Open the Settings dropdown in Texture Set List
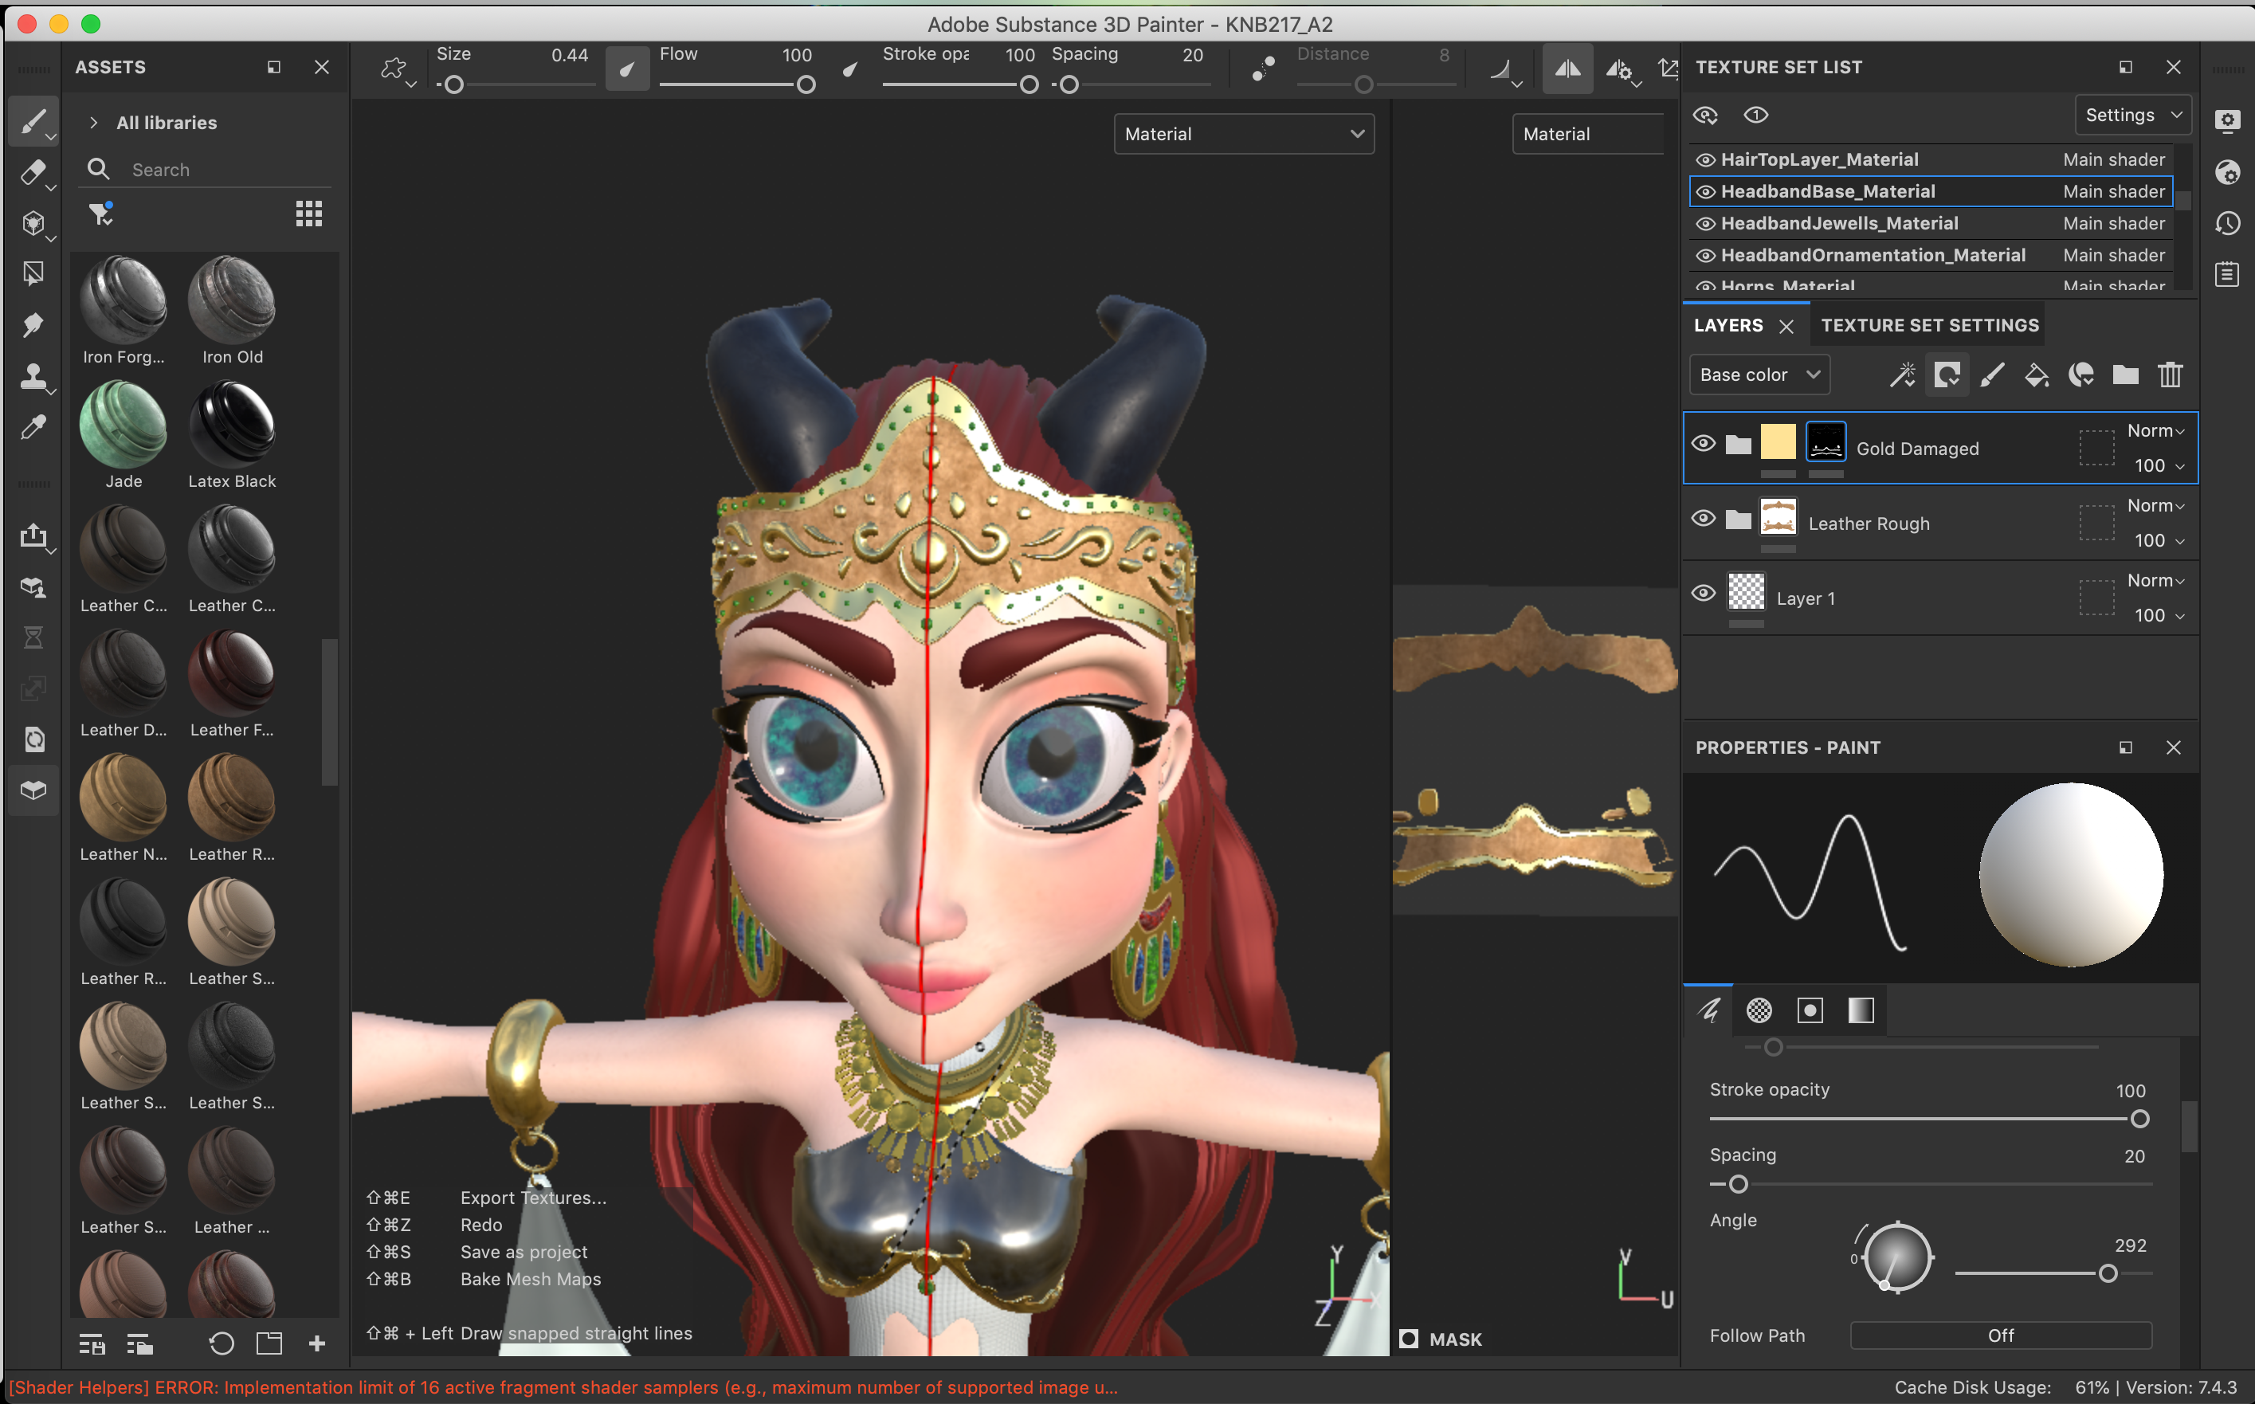This screenshot has height=1404, width=2255. pos(2131,116)
